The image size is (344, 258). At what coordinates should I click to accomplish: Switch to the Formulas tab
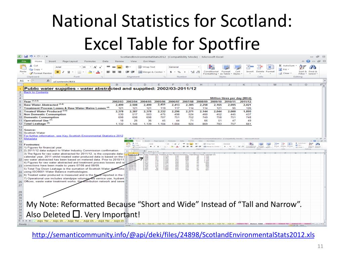click(90, 61)
